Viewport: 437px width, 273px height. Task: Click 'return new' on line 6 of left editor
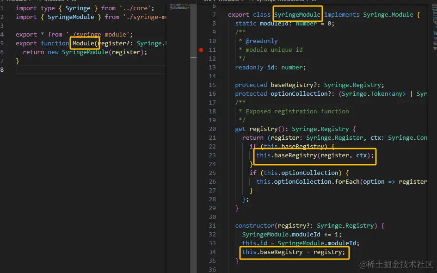41,52
